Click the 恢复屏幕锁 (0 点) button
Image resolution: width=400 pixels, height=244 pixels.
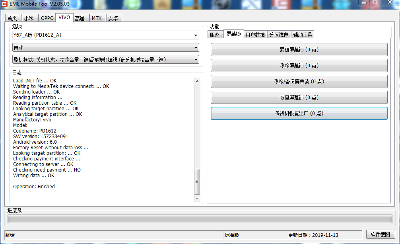pos(299,98)
